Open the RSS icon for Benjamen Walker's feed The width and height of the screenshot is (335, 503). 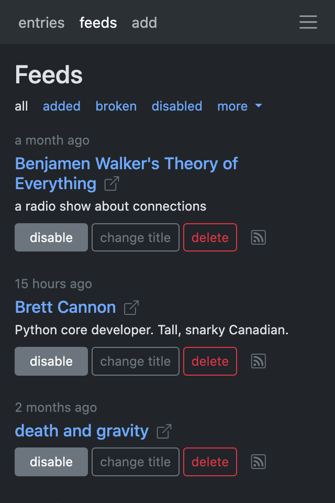(x=258, y=237)
